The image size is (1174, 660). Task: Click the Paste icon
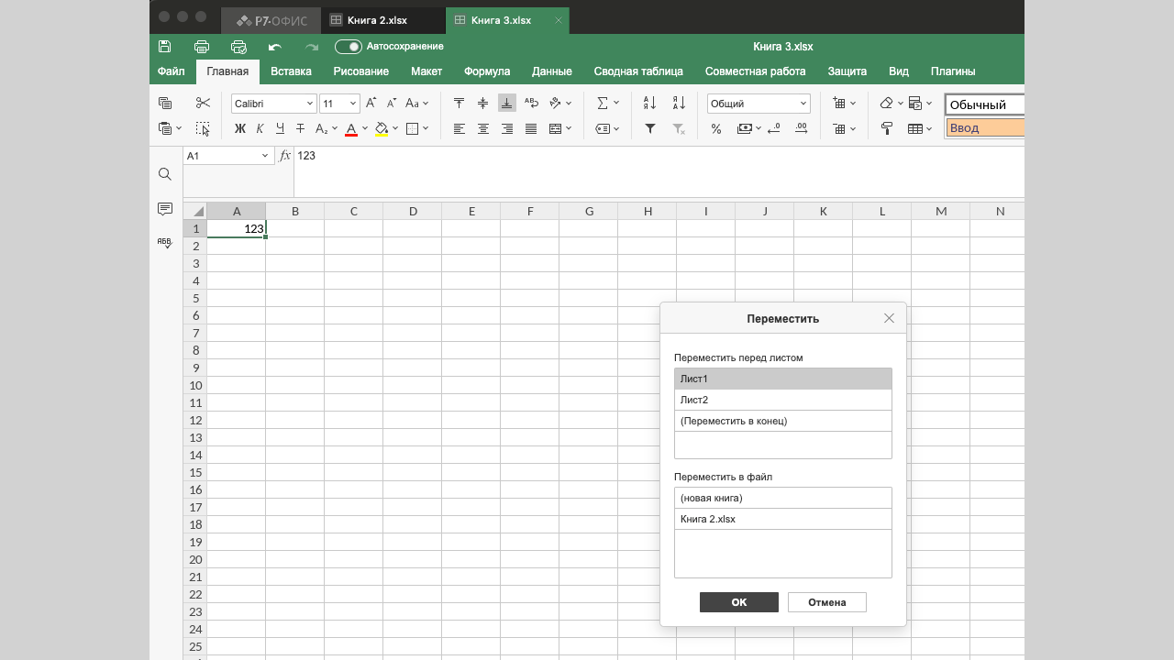coord(166,129)
